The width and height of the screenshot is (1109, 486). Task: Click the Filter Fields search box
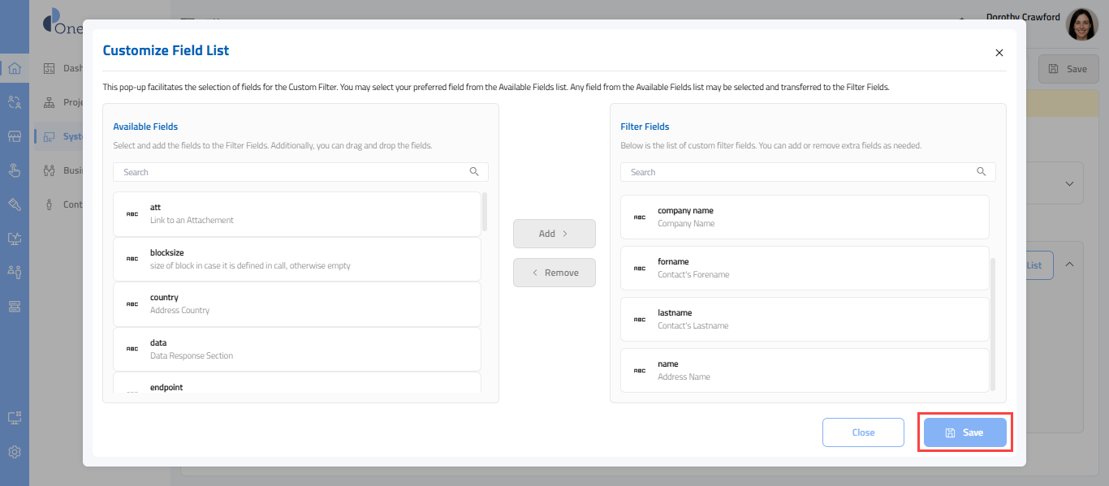pyautogui.click(x=800, y=172)
